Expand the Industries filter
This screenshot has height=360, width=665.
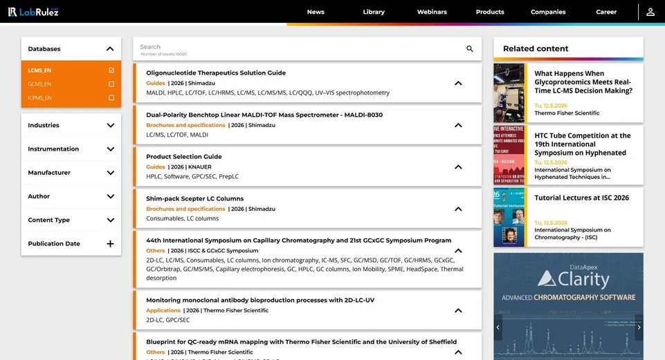[110, 125]
